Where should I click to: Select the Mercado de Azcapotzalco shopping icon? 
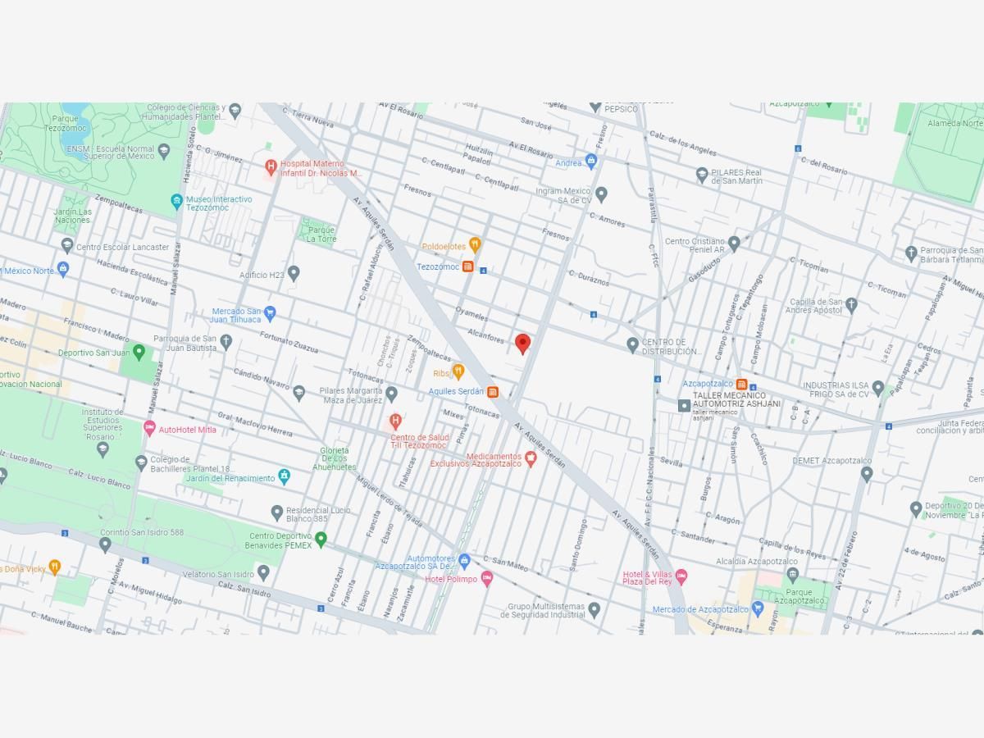point(758,608)
